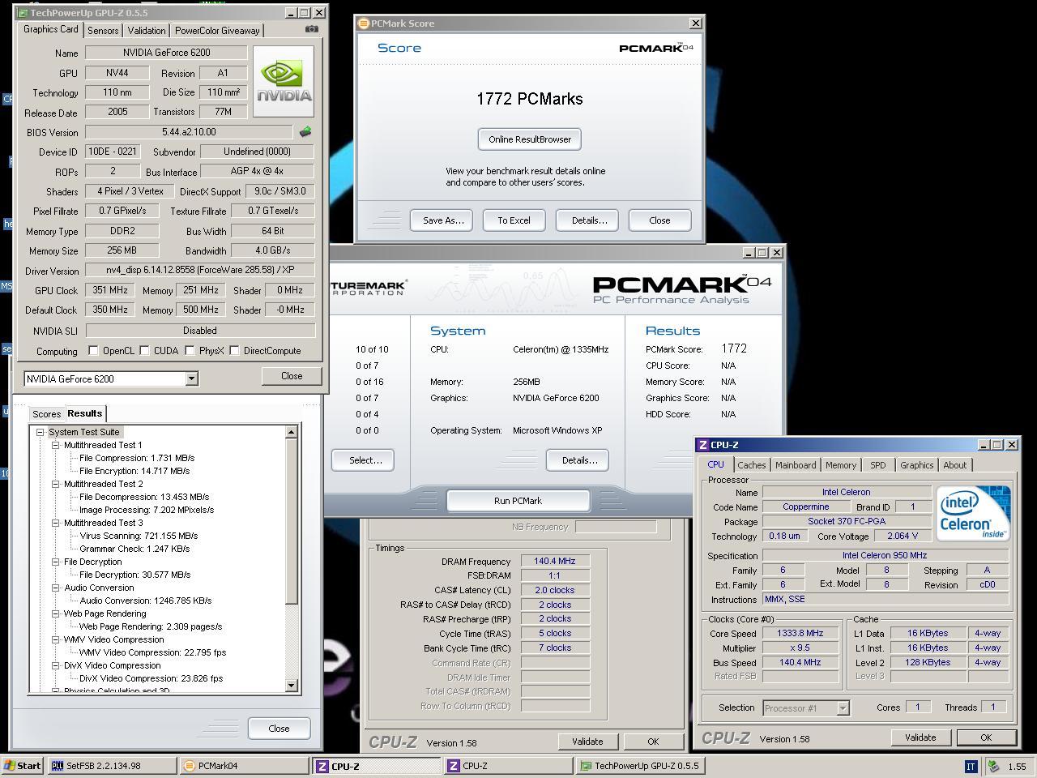Click the BIOS save chip icon in GPU-Z
The image size is (1037, 778).
(x=305, y=131)
